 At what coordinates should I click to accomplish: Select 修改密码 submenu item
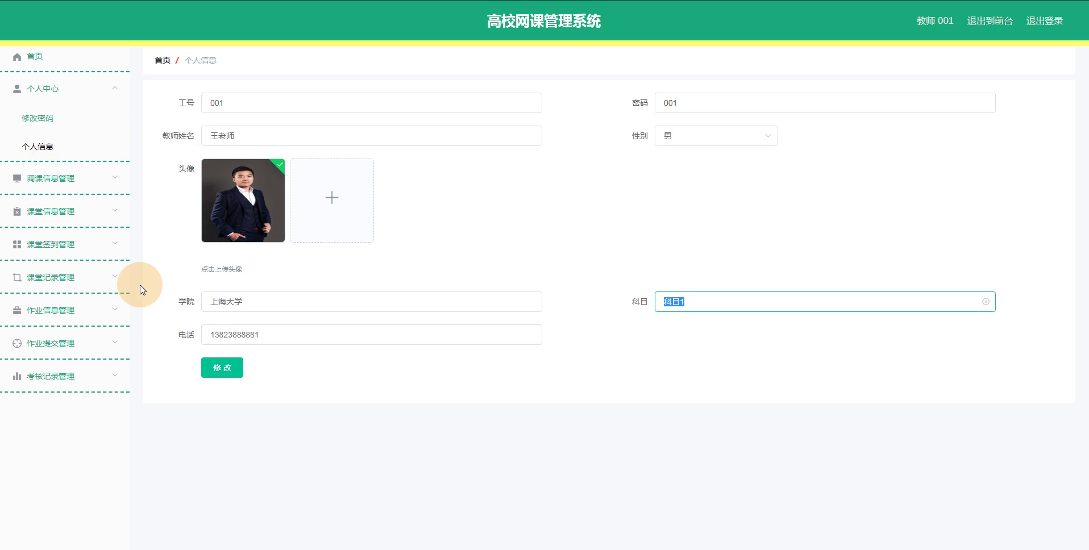(38, 118)
